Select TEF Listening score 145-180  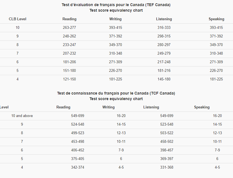pos(164,79)
